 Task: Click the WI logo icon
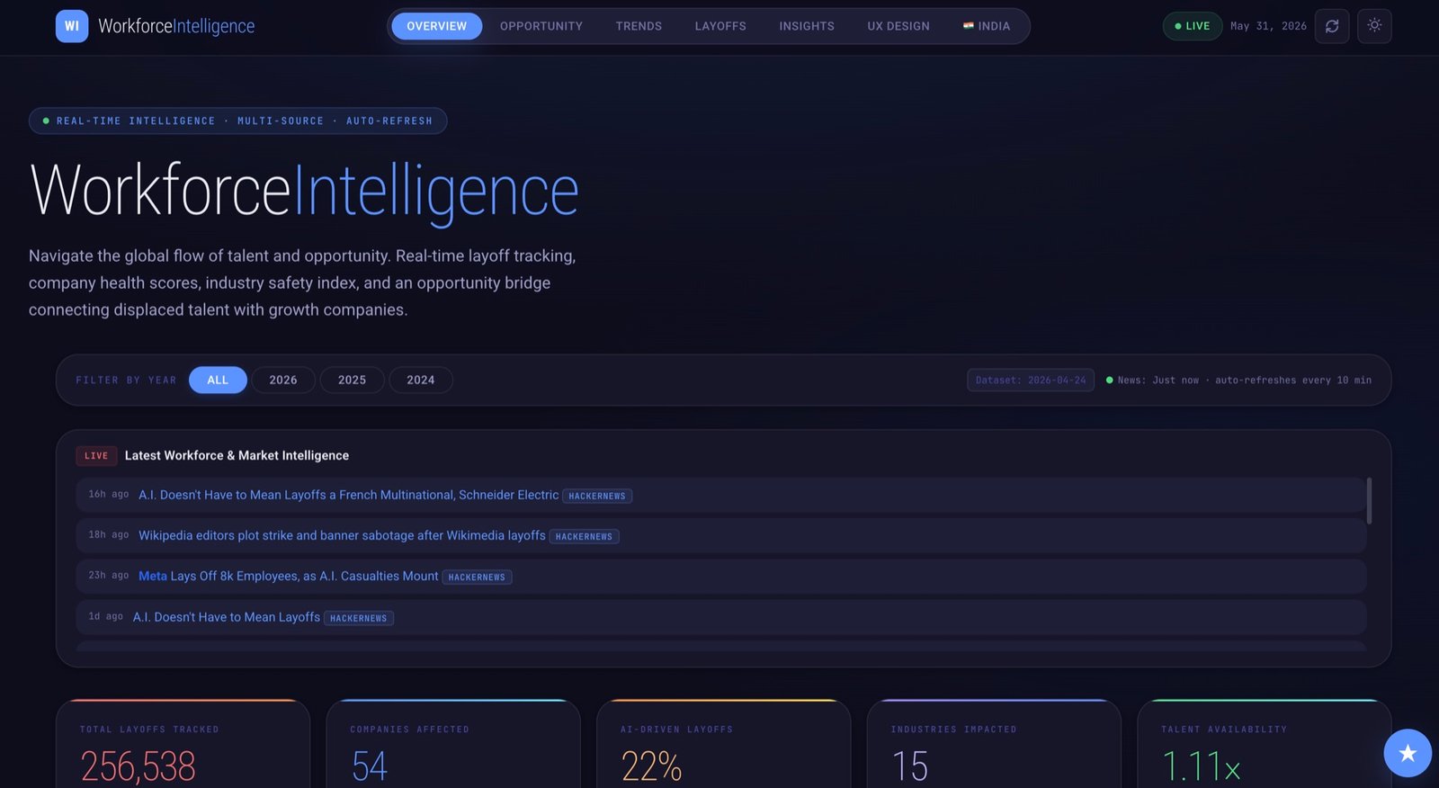[72, 26]
